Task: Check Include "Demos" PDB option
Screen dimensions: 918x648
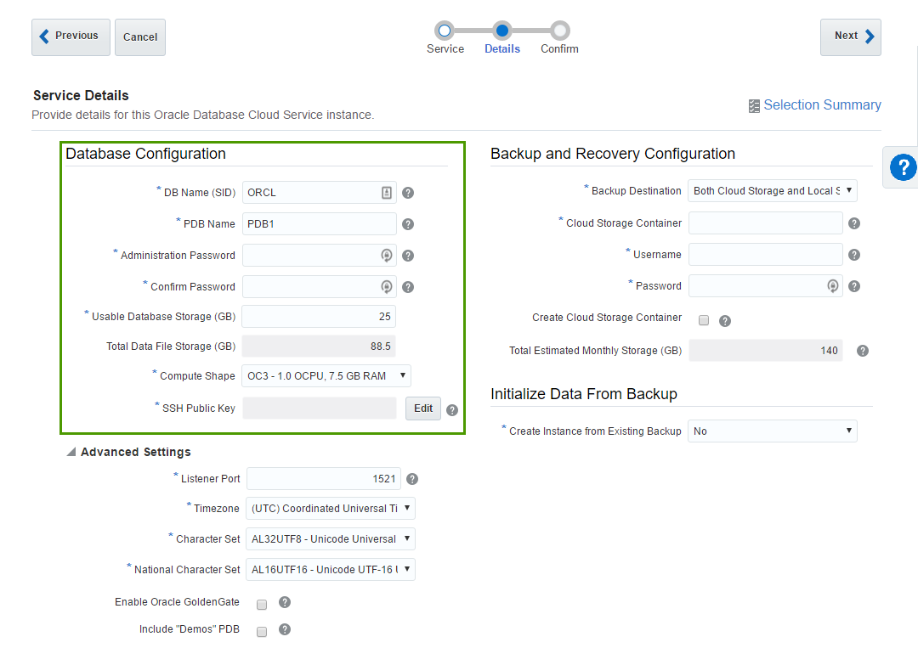Action: coord(262,632)
